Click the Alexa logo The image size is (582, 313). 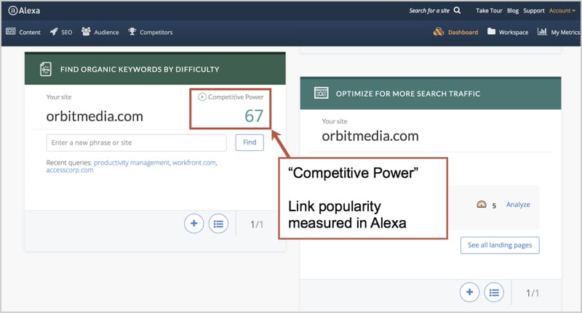24,11
